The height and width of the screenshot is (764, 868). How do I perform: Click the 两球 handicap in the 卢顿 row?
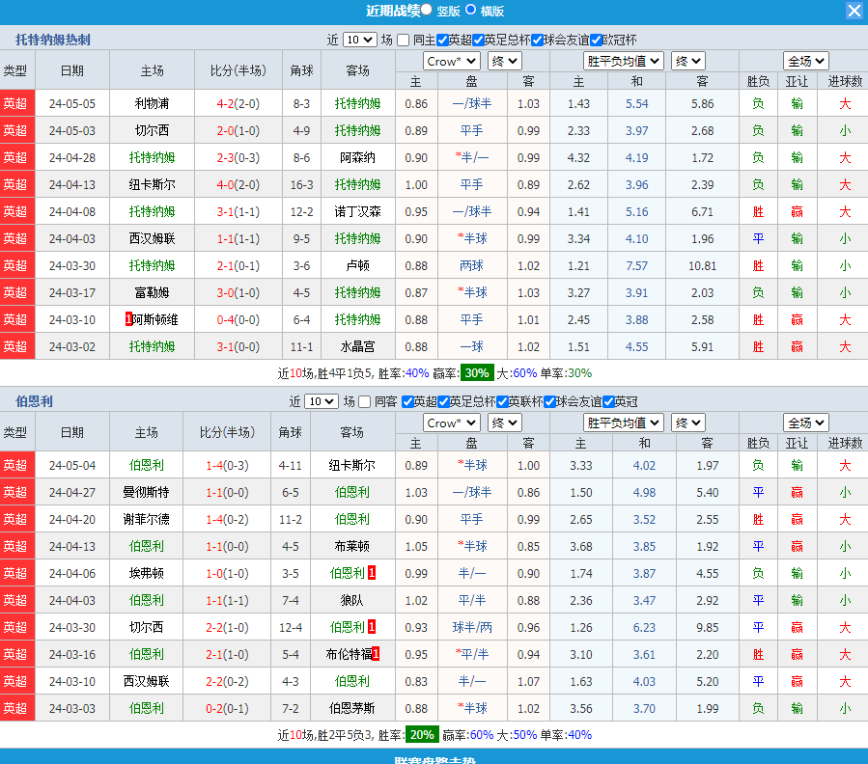[x=471, y=265]
